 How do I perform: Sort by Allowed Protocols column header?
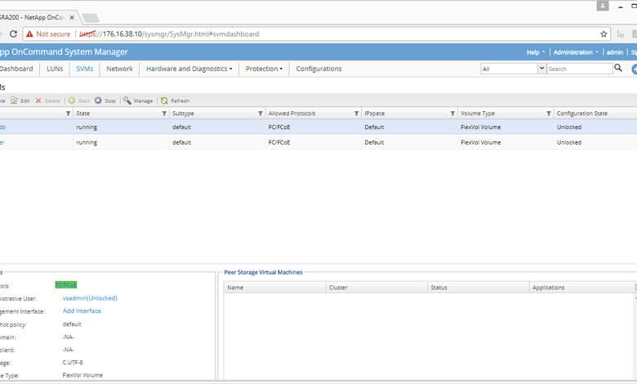coord(292,114)
